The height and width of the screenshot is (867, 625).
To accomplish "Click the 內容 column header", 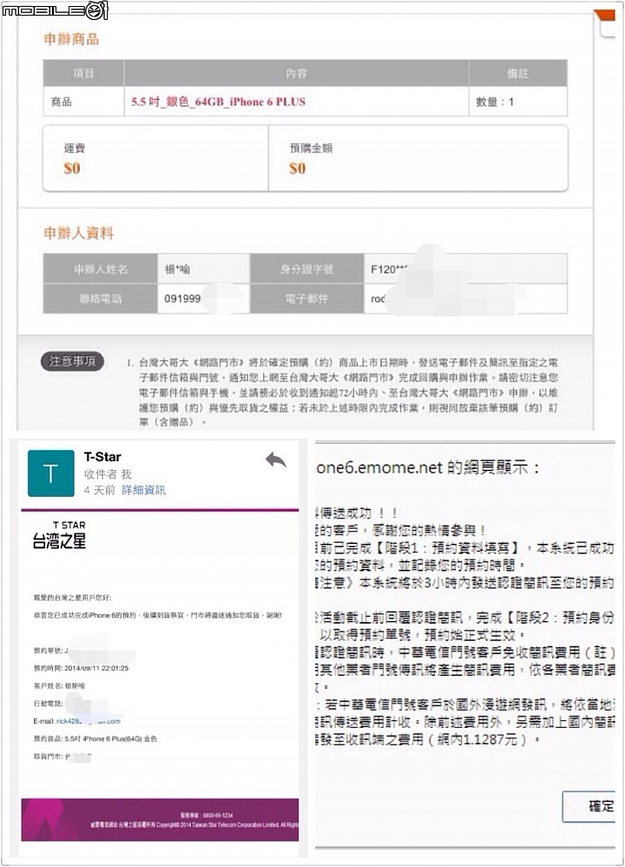I will coord(297,73).
